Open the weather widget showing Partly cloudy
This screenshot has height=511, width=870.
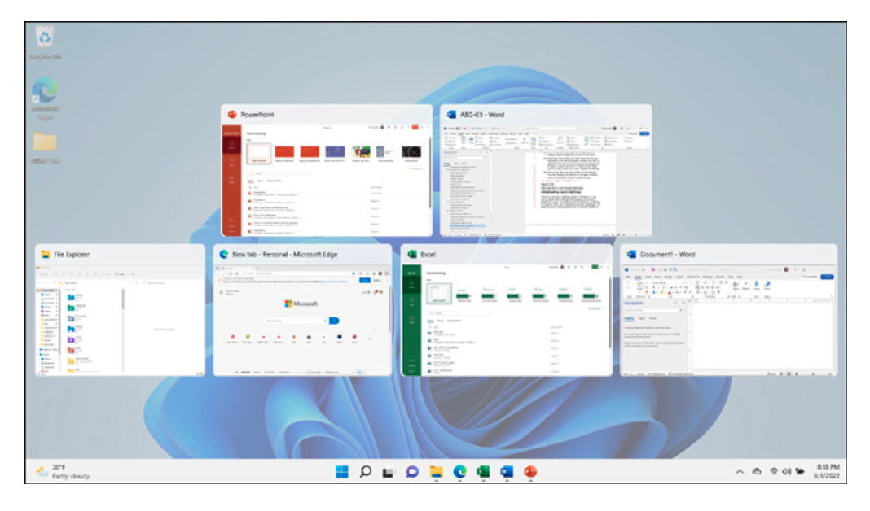64,472
